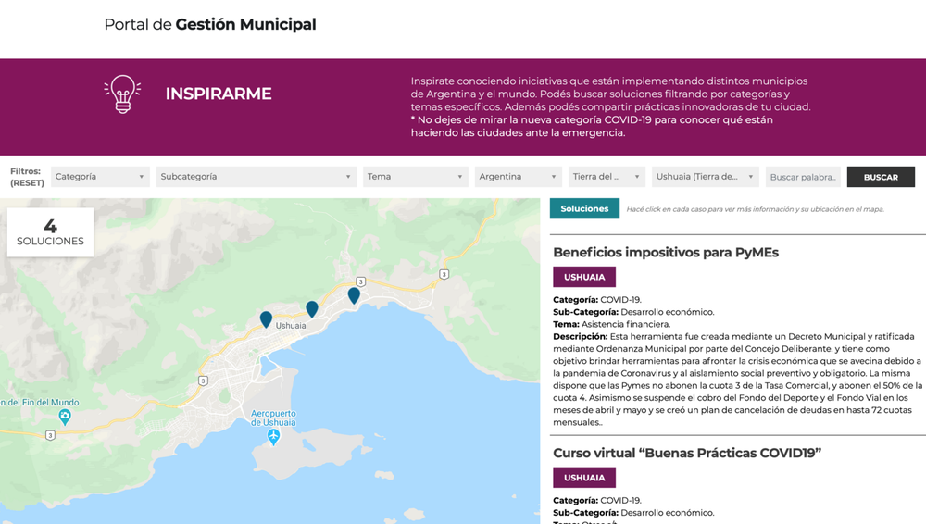Select the Soluciones tab
Image resolution: width=926 pixels, height=524 pixels.
pyautogui.click(x=584, y=208)
